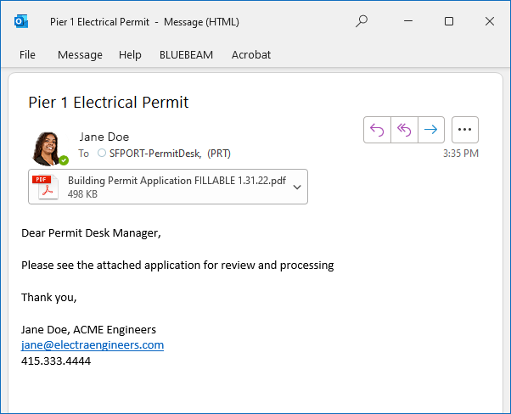The height and width of the screenshot is (414, 511).
Task: Open the jane@electraengineers.com email link
Action: coord(93,345)
